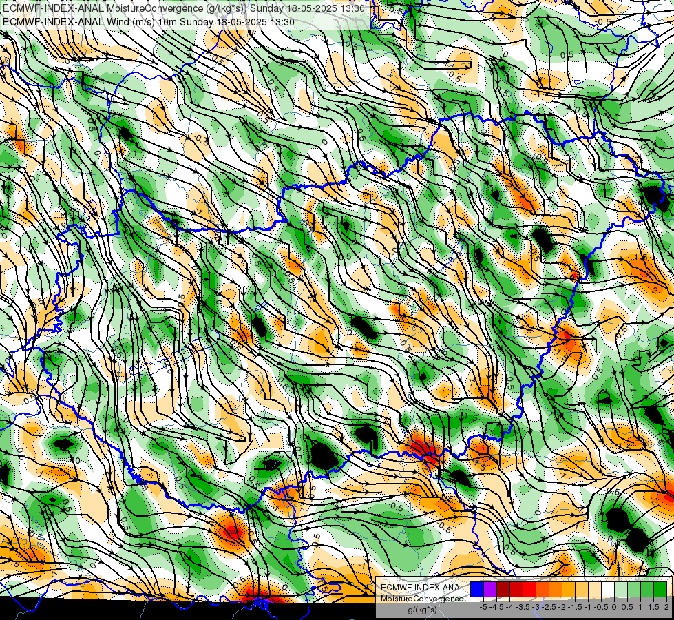Image resolution: width=674 pixels, height=620 pixels.
Task: Click 'ECMWF-INDEX-ANAL' label in the legend box
Action: pos(423,588)
